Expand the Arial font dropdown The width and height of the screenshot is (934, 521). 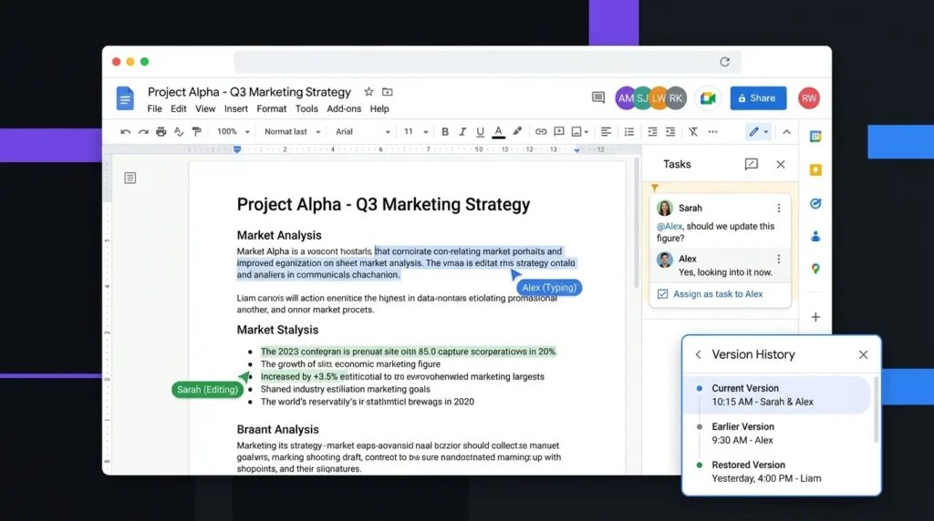tap(363, 132)
